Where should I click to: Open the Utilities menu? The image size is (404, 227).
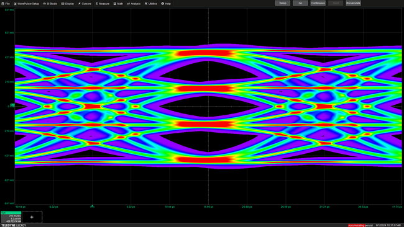(151, 4)
